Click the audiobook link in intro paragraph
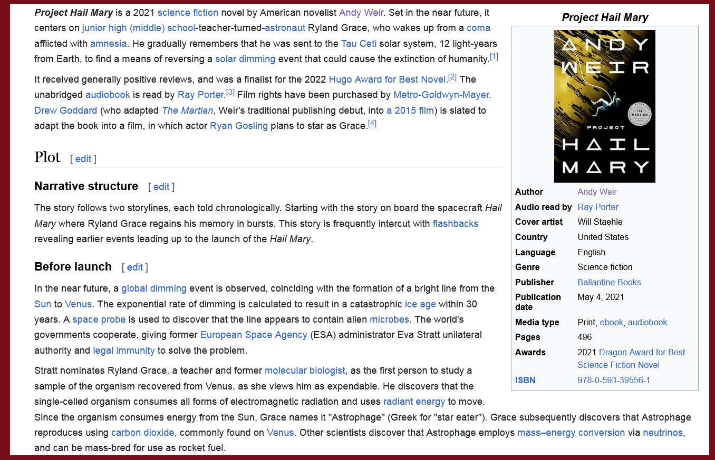715x460 pixels. tap(108, 95)
